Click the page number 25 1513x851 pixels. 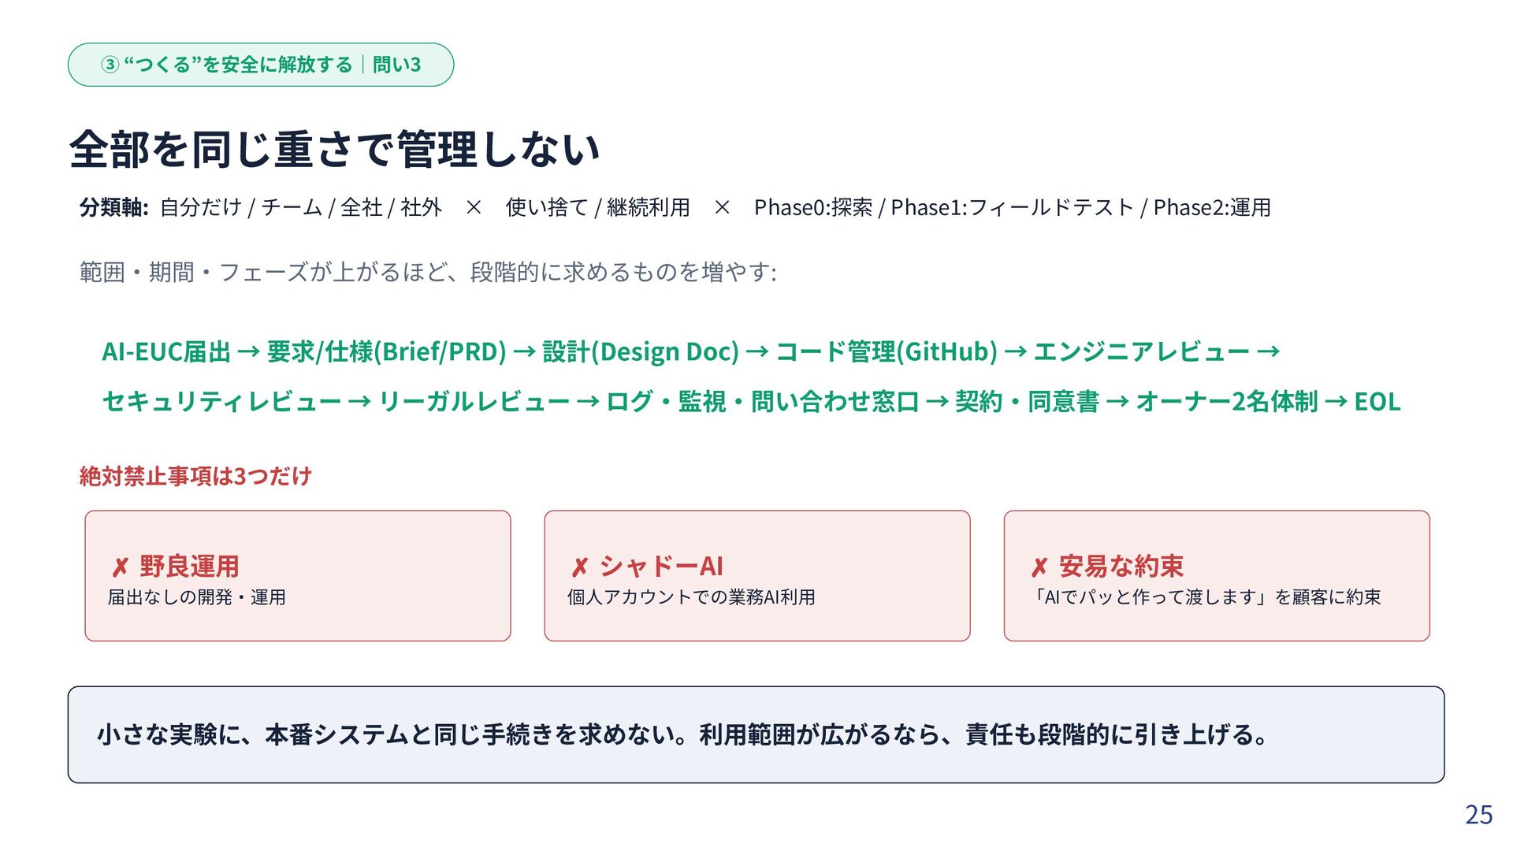[1479, 815]
